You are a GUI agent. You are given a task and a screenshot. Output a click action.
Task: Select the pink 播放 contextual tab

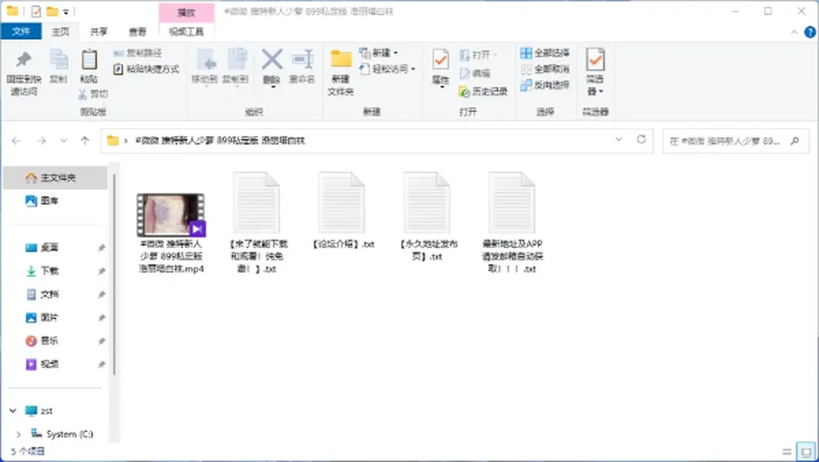point(187,13)
